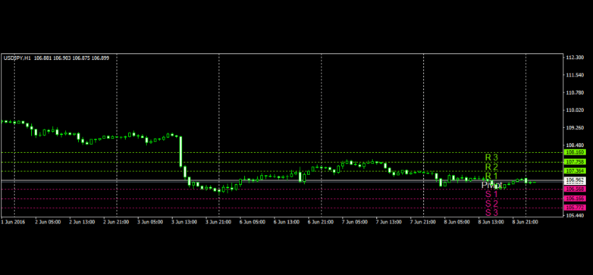Viewport: 593px width, 275px height.
Task: Click the green 107.364 price tag
Action: [575, 171]
